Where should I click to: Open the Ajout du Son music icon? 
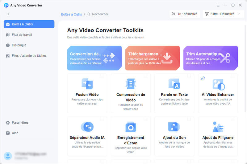coord(174,127)
